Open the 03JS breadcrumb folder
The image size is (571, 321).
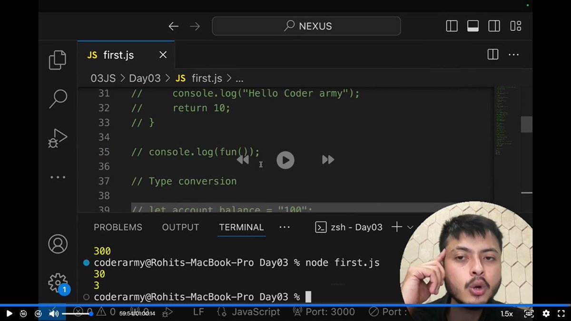[103, 78]
